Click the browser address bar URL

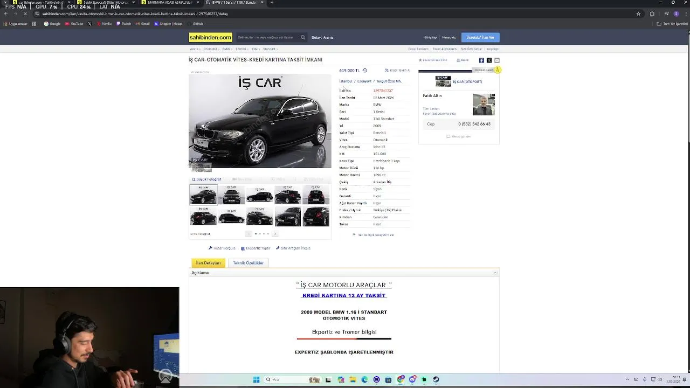[x=135, y=13]
